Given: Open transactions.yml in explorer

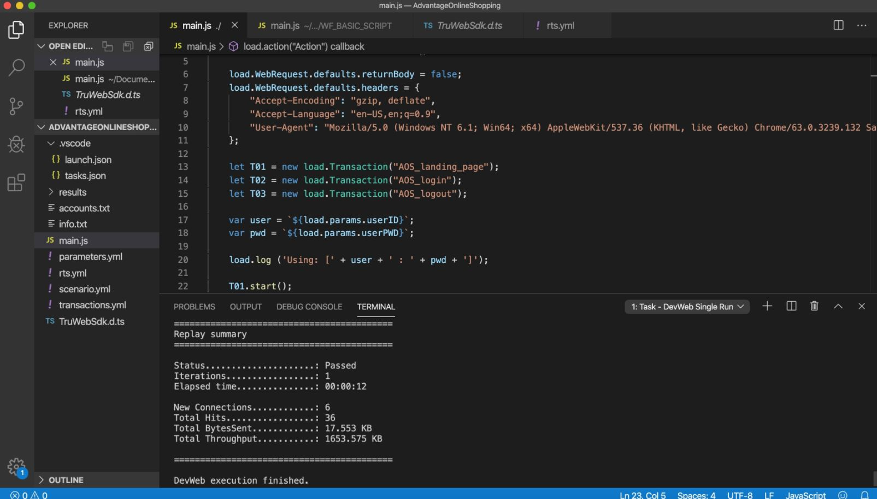Looking at the screenshot, I should (x=97, y=305).
